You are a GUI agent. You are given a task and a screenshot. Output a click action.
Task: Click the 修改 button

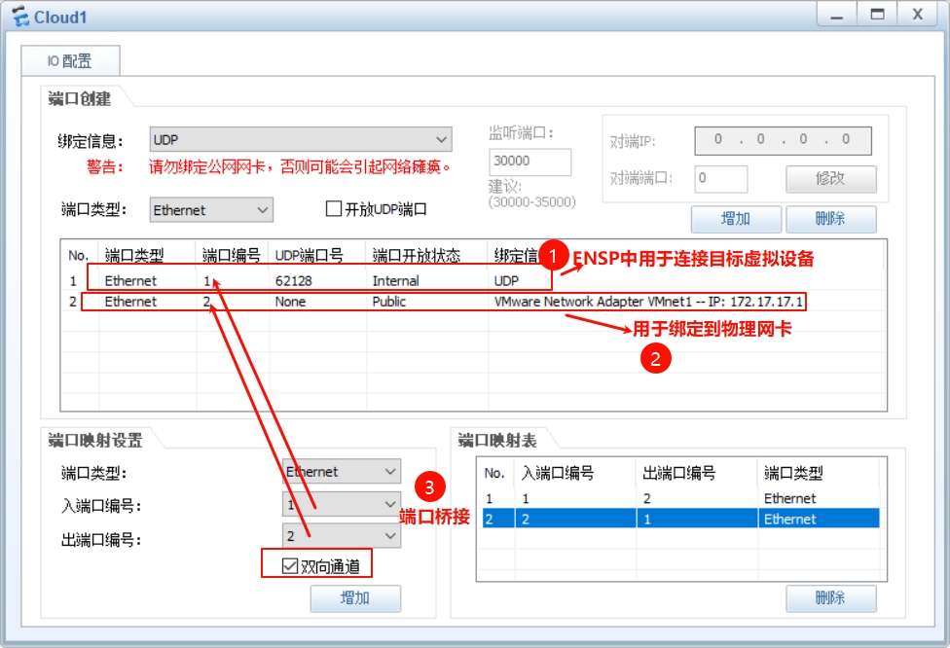[830, 179]
